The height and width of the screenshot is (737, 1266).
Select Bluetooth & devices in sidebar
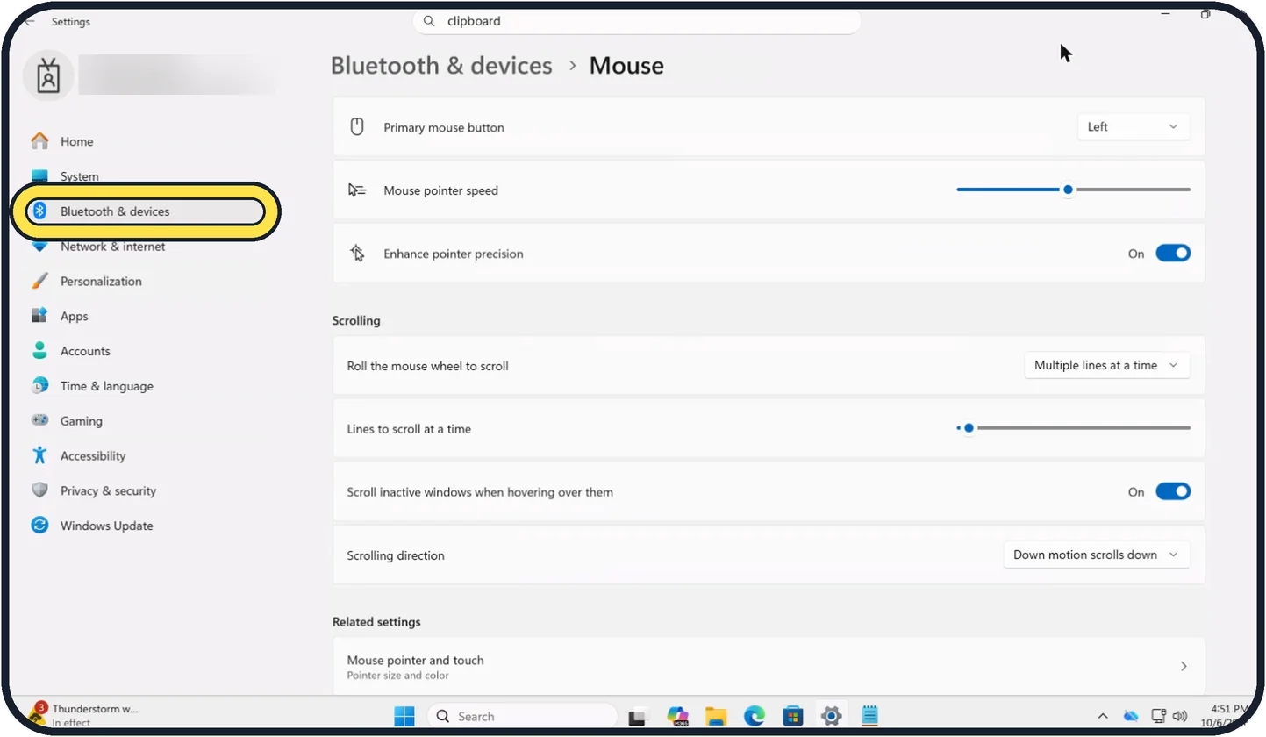coord(146,211)
